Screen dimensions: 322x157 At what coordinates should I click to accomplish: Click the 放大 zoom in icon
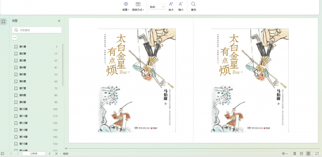pyautogui.click(x=171, y=6)
